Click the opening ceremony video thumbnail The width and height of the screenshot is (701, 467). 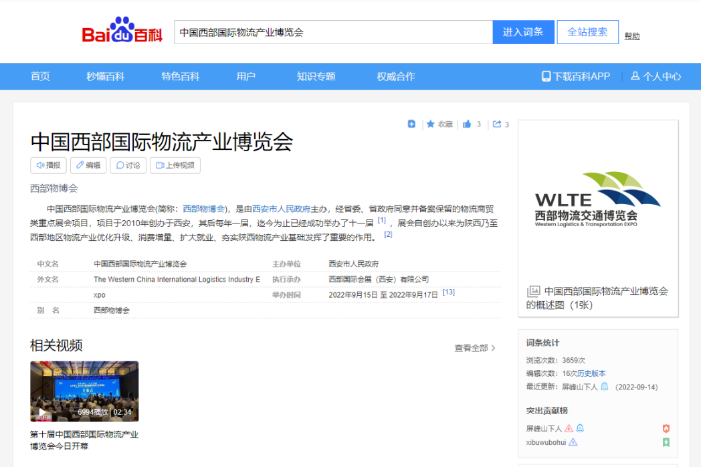[x=84, y=391]
